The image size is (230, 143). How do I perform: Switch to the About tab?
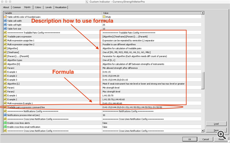click(6, 7)
